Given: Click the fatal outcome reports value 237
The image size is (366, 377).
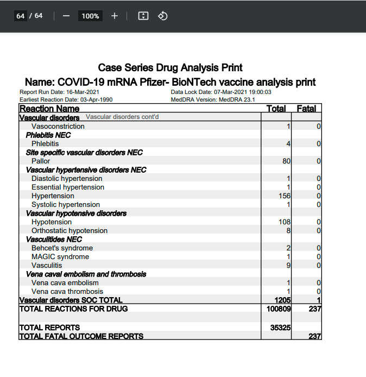Looking at the screenshot, I should point(315,336).
